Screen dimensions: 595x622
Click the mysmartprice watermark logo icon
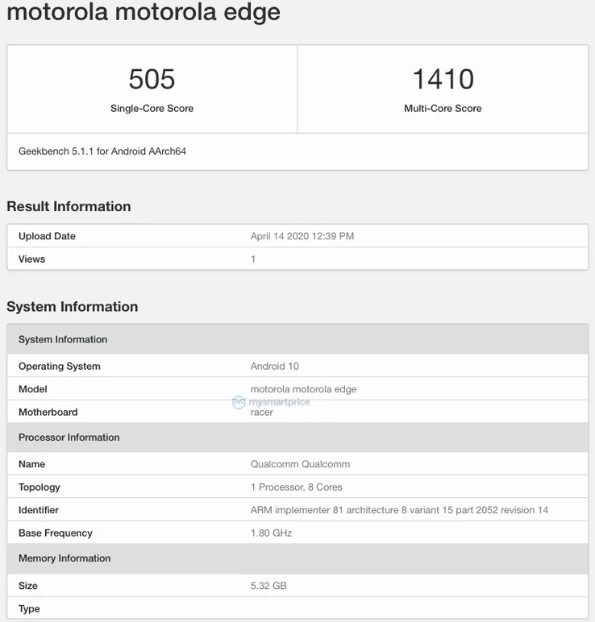[239, 402]
